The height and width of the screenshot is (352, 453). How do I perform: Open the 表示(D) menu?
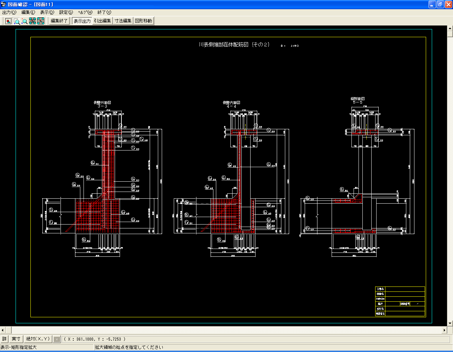point(47,12)
